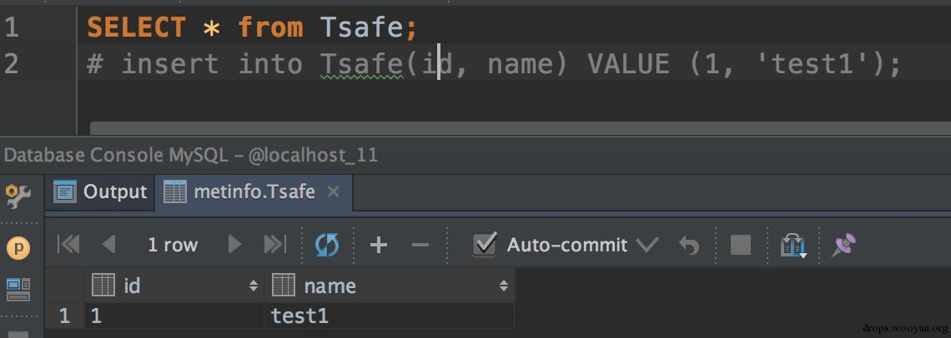Pin the result tab
Screen dimensions: 951x338
(x=843, y=244)
